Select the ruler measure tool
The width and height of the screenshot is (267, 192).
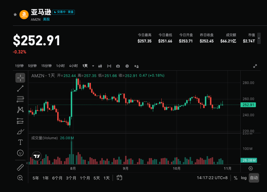20,167
